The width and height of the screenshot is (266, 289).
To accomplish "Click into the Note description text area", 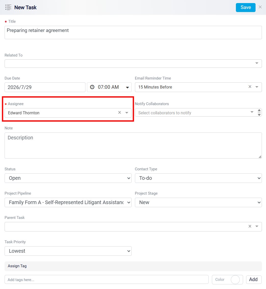I will click(133, 146).
